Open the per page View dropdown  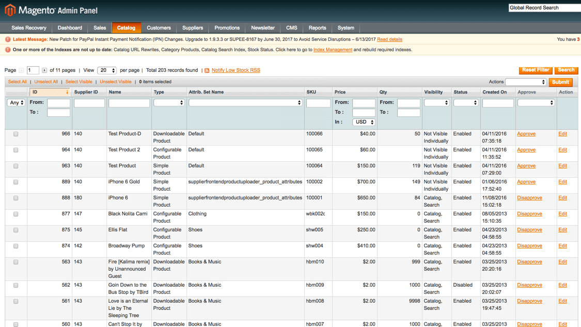tap(106, 70)
